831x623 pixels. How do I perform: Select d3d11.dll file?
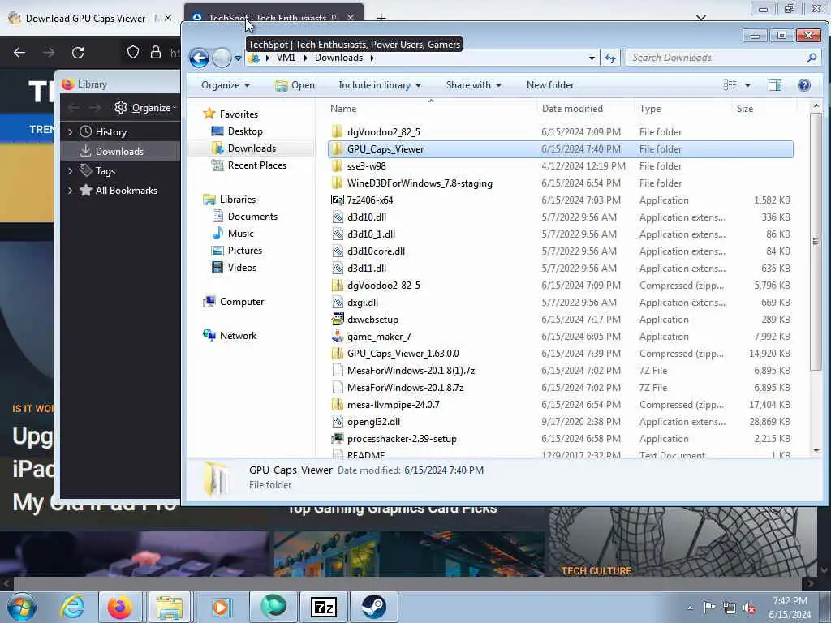click(366, 268)
